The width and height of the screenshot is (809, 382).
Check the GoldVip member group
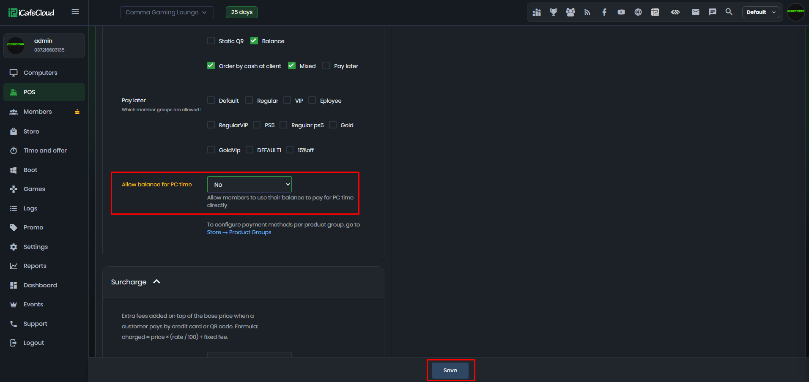coord(211,150)
